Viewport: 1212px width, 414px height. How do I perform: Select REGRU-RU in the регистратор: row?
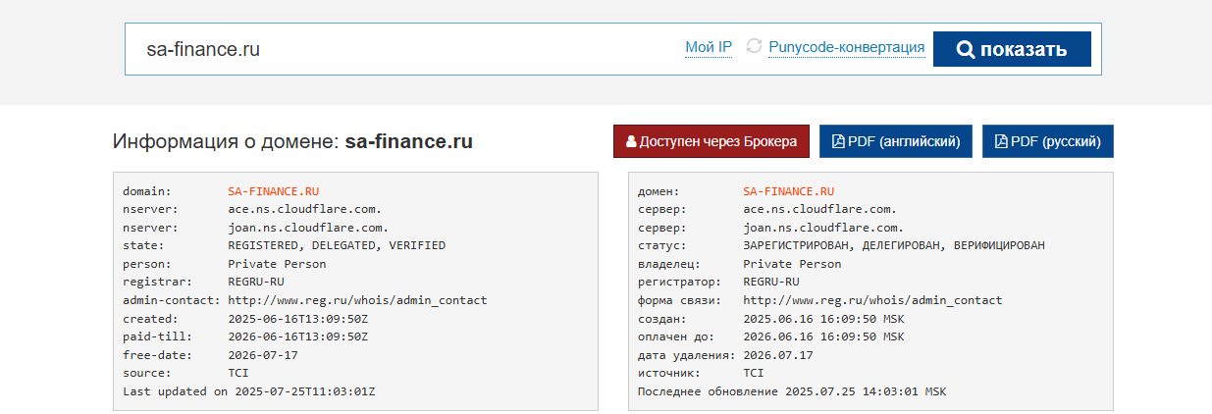click(x=771, y=282)
